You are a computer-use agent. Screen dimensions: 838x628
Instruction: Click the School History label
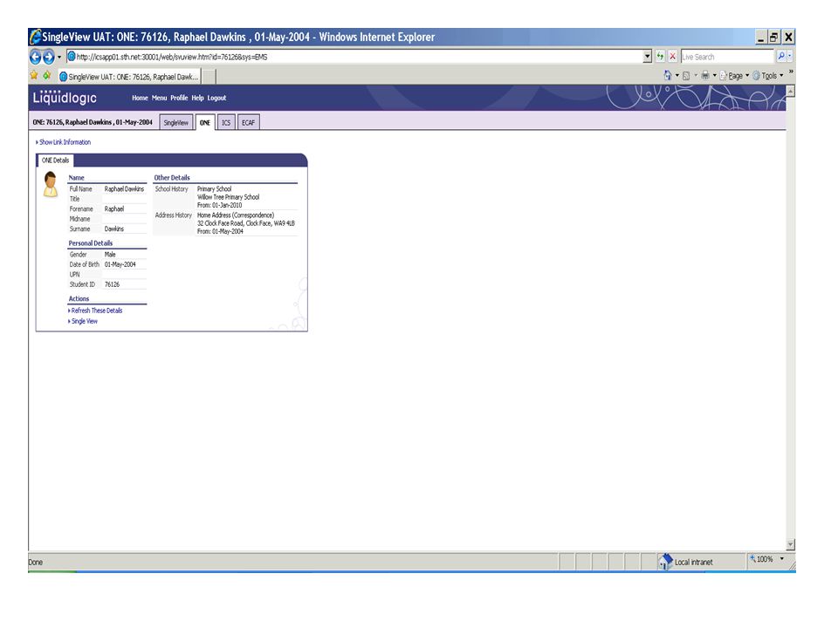172,188
